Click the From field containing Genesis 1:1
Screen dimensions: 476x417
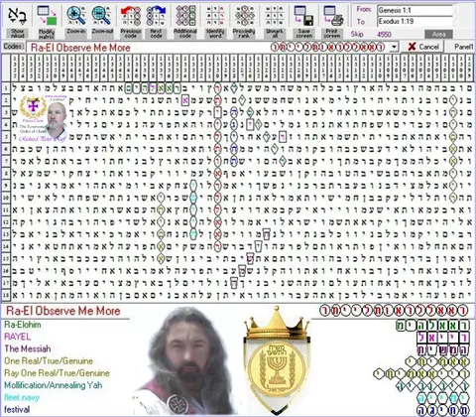(x=415, y=10)
